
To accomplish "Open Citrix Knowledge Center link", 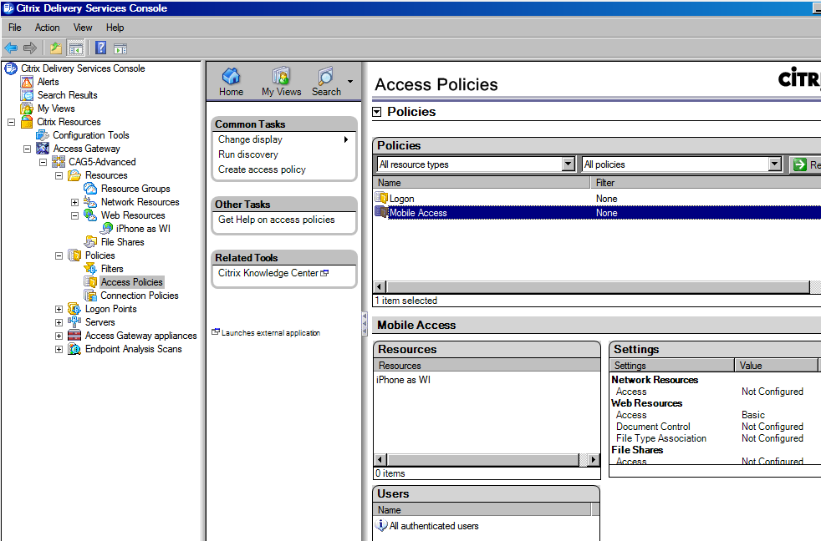I will [273, 273].
